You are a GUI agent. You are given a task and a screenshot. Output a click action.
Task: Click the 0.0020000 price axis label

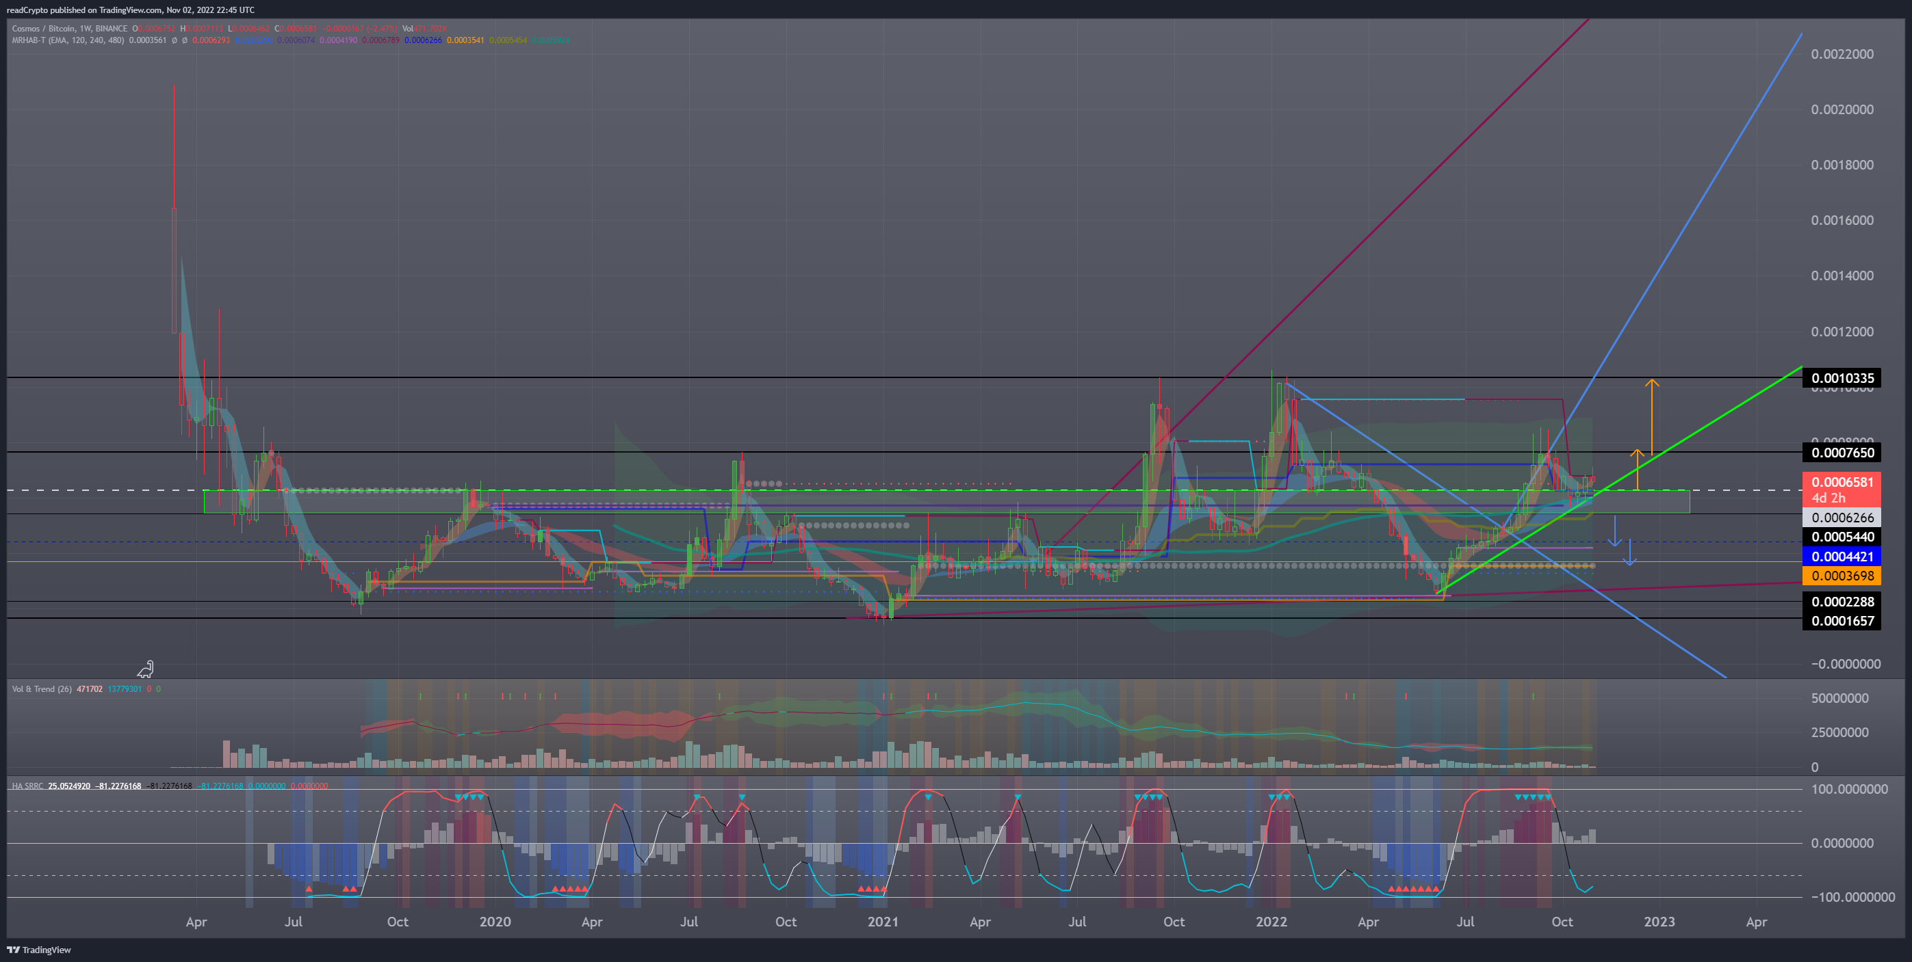coord(1842,110)
